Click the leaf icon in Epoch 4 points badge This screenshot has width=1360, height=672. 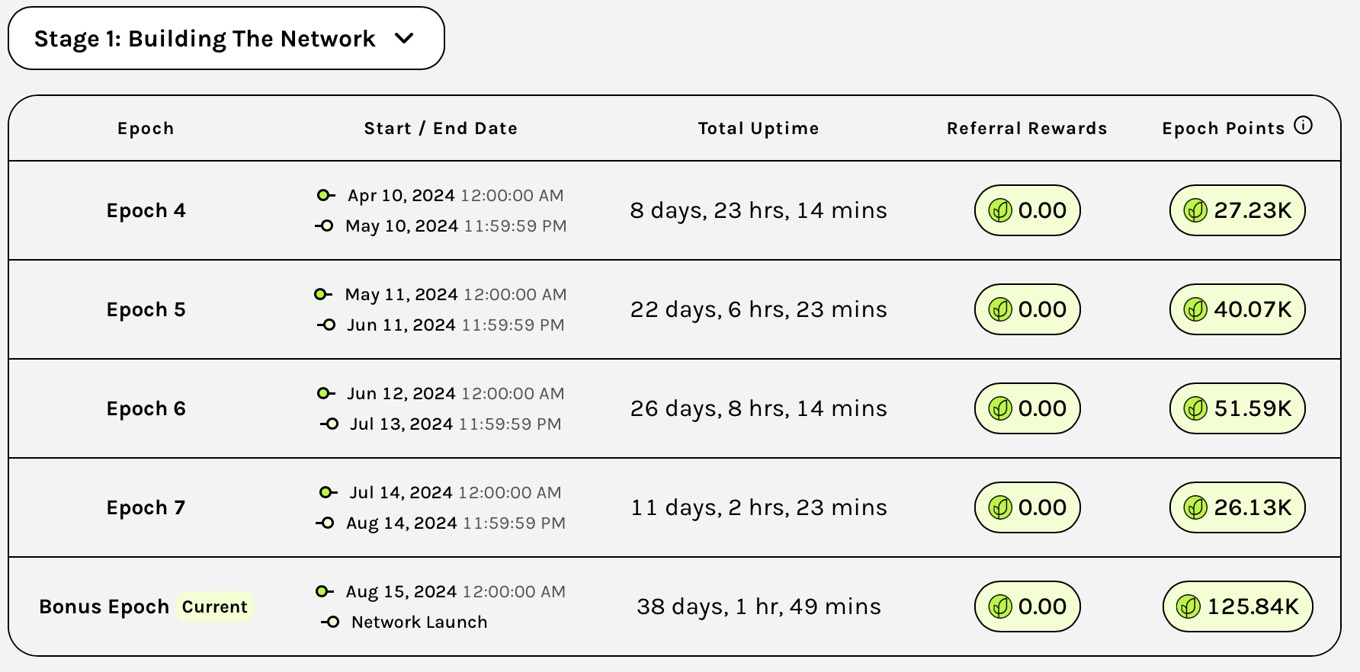point(1195,210)
